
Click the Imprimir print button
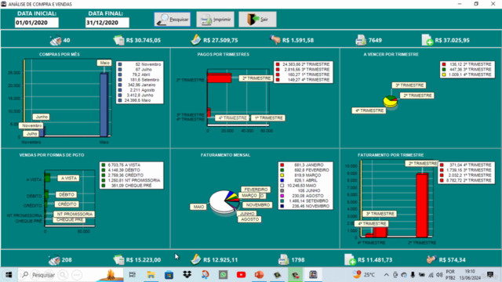coord(215,20)
